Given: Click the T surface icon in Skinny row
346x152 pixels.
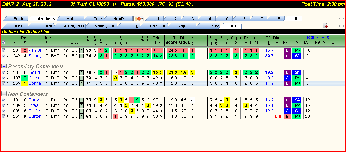Looking at the screenshot, I should pos(81,56).
